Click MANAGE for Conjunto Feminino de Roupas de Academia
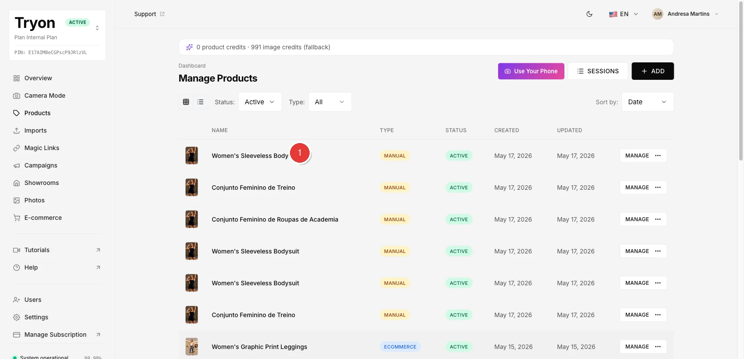This screenshot has height=359, width=744. [637, 219]
